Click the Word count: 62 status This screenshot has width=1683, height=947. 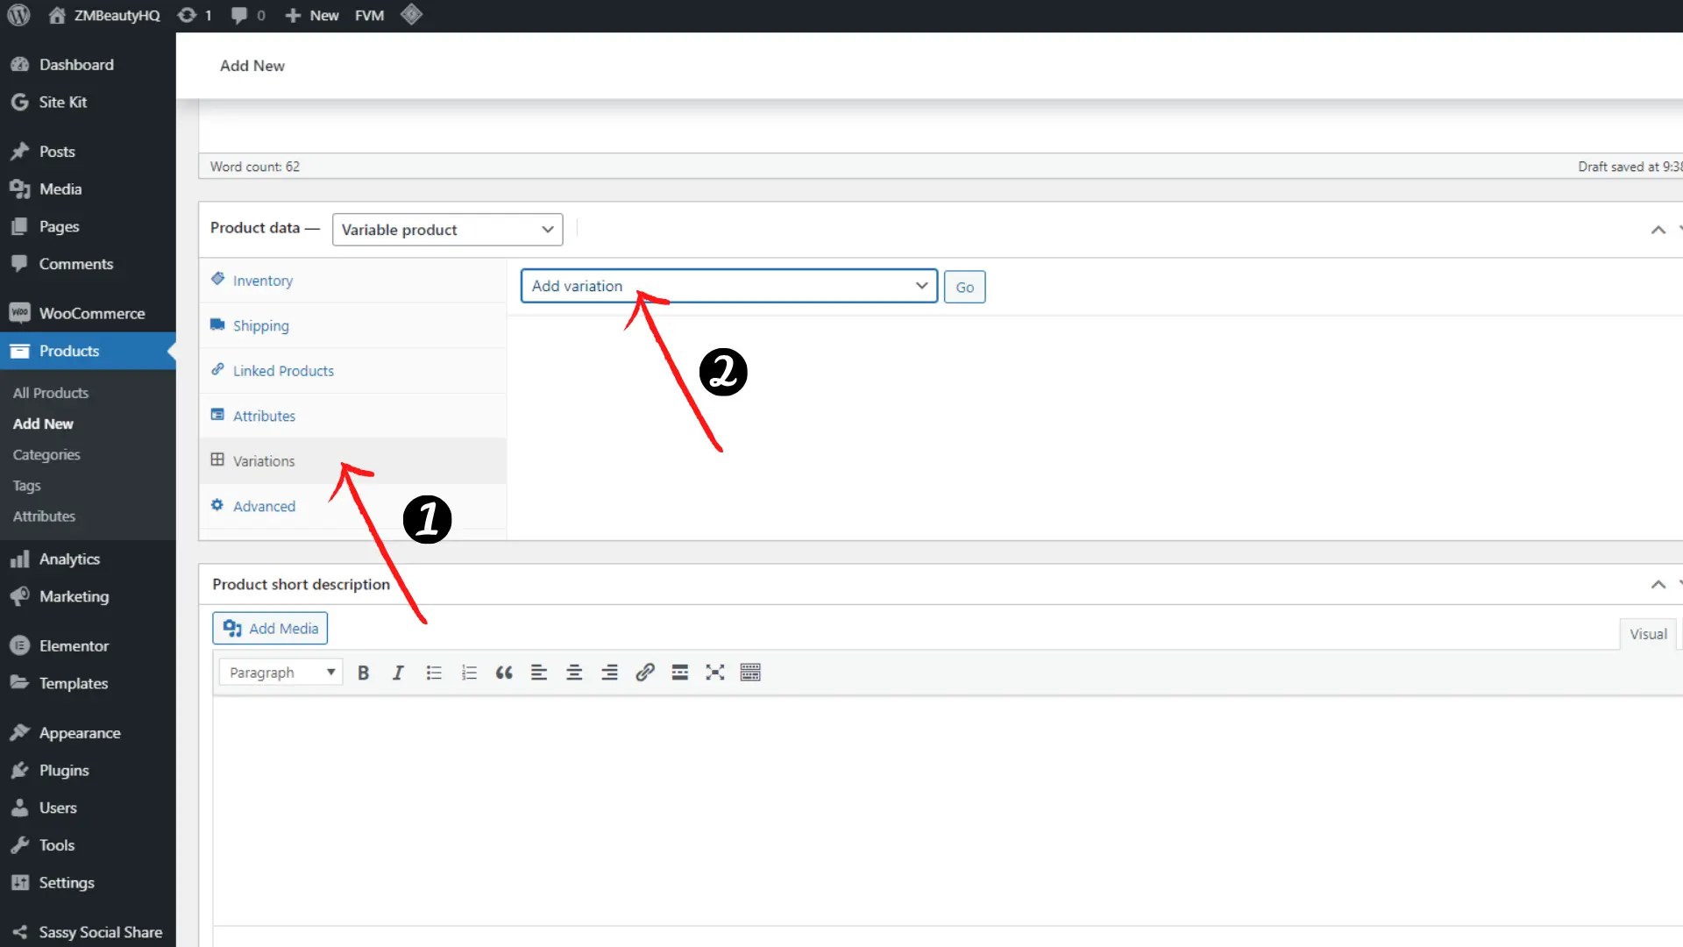(x=255, y=167)
